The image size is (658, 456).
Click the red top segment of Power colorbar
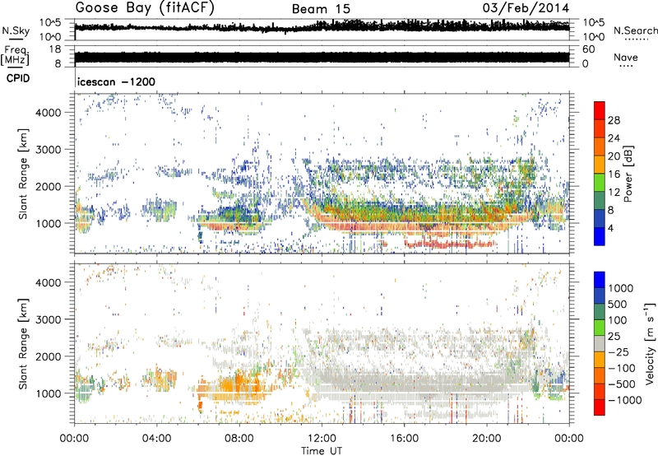[x=600, y=110]
